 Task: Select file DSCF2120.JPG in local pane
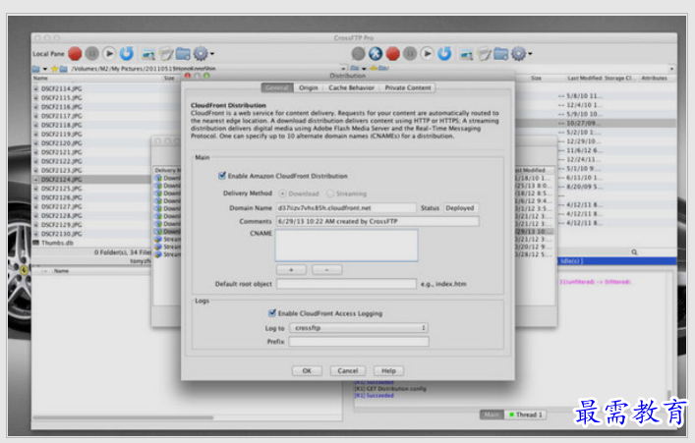(62, 143)
